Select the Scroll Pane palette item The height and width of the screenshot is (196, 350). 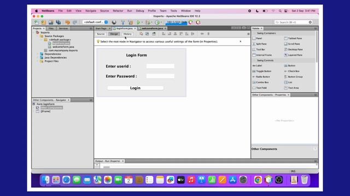[292, 44]
